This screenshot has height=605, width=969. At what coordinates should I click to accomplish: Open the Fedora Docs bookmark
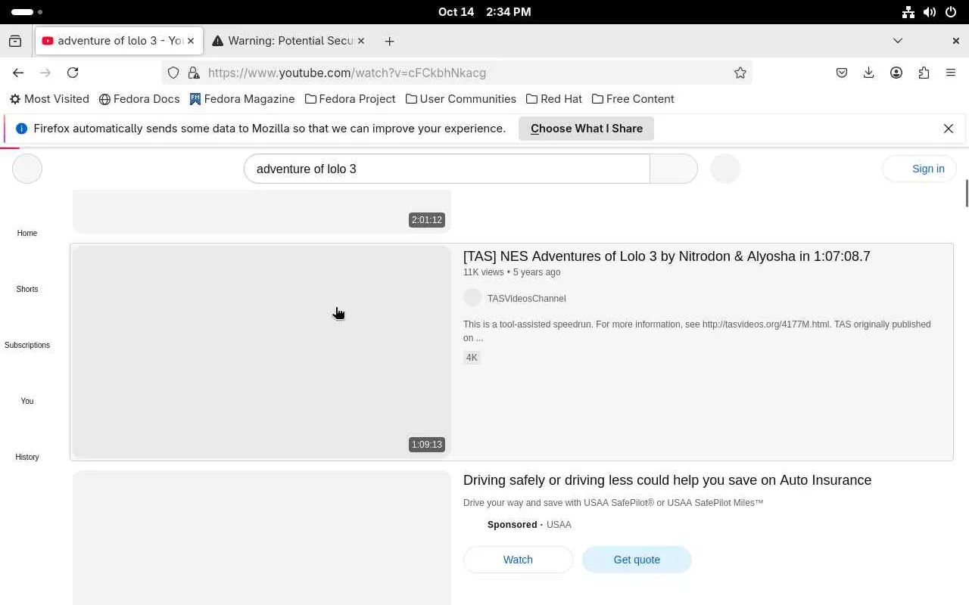[139, 99]
